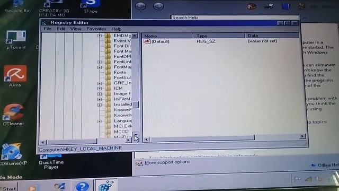The image size is (339, 191).
Task: Select the KnownManaged key folder icon
Action: 108,115
